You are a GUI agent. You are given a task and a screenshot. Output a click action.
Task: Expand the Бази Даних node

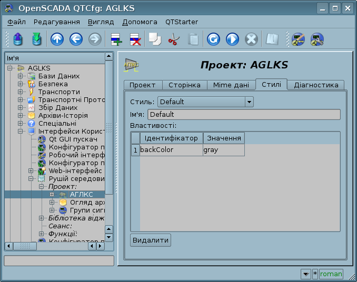(20, 76)
